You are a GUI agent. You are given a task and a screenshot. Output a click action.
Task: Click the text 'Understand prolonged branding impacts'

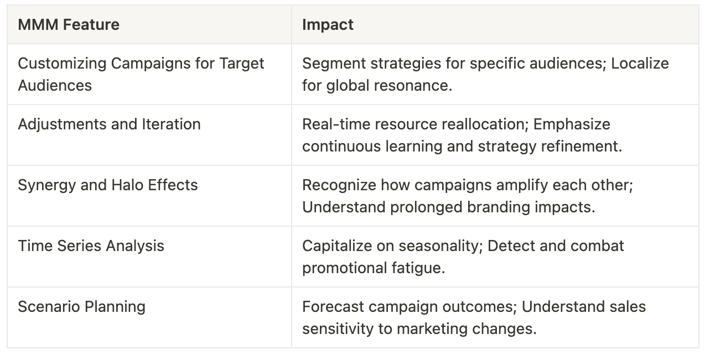pos(448,207)
